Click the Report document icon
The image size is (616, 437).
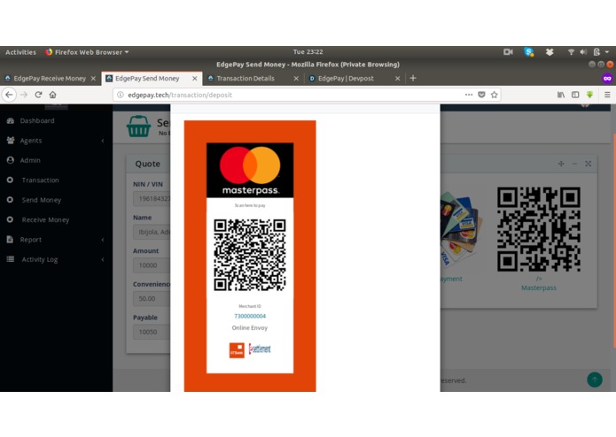click(11, 240)
